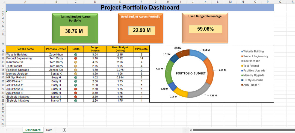
Task: Go to previous sheet with left tab arrow
Action: [7, 130]
